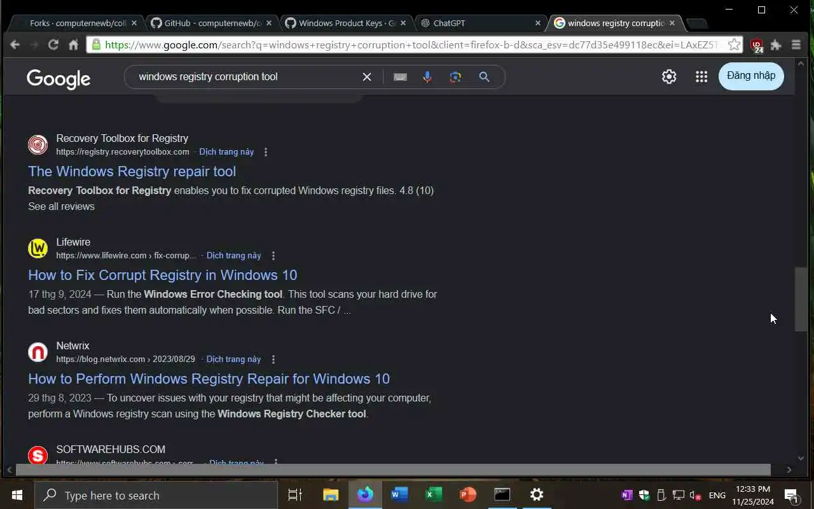Click the Recovery Toolbox site favicon

[x=38, y=144]
